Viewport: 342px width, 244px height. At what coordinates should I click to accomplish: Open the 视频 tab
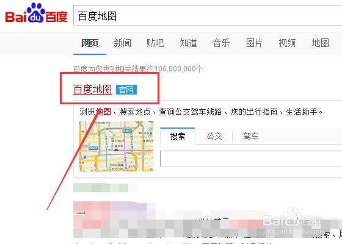(287, 43)
